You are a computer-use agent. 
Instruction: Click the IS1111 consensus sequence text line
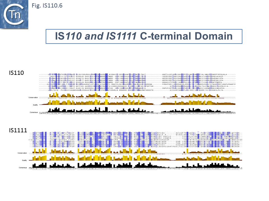pos(137,169)
